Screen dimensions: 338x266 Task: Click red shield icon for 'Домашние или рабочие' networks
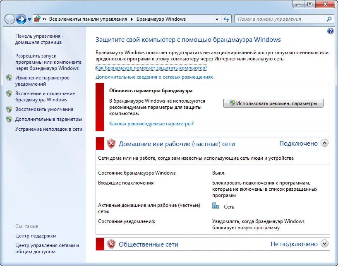pyautogui.click(x=111, y=144)
